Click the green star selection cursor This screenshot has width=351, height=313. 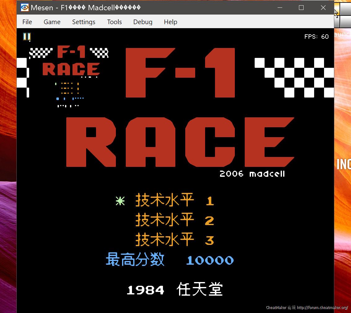point(120,201)
